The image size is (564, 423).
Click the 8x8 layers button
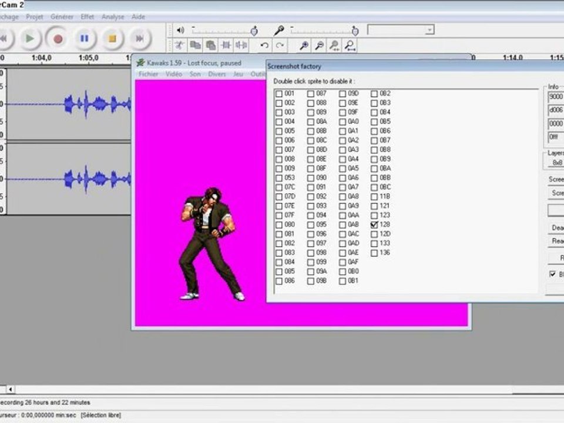(x=557, y=163)
